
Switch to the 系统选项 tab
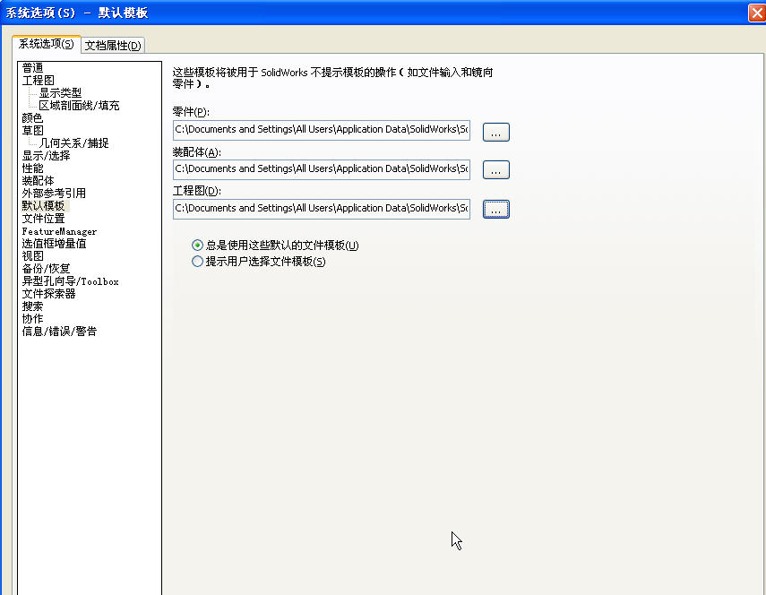point(47,44)
